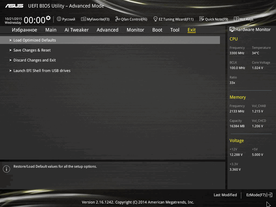Launch Qfan Control(F6)
This screenshot has height=207, width=276.
134,19
